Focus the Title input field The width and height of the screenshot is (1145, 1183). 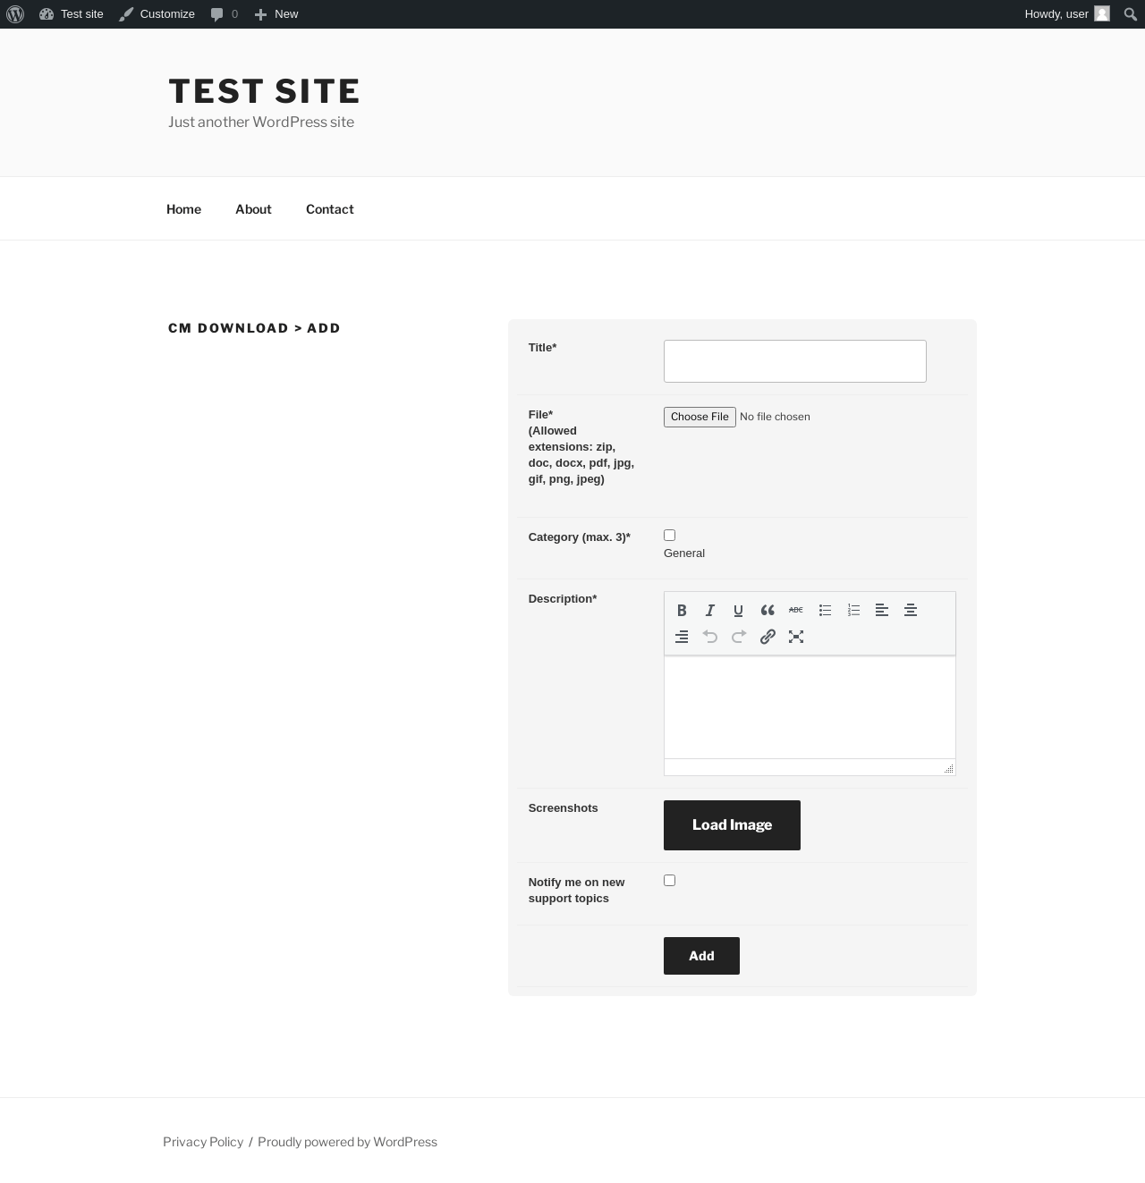(795, 361)
